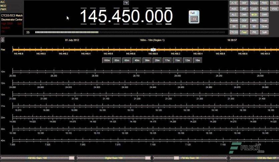Screen dimensions: 279x162
Task: Click 21.200 on the 15m band scale
Action: [137, 99]
